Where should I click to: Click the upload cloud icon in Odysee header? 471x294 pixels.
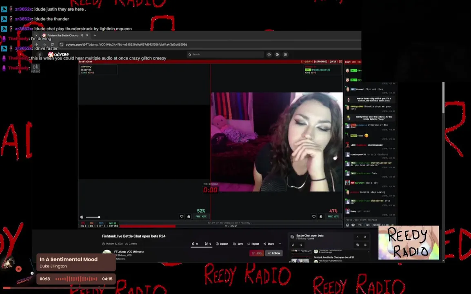click(x=269, y=54)
